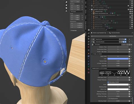Image resolution: width=134 pixels, height=104 pixels.
Task: Open the Texture properties tab icon
Action: pyautogui.click(x=88, y=72)
